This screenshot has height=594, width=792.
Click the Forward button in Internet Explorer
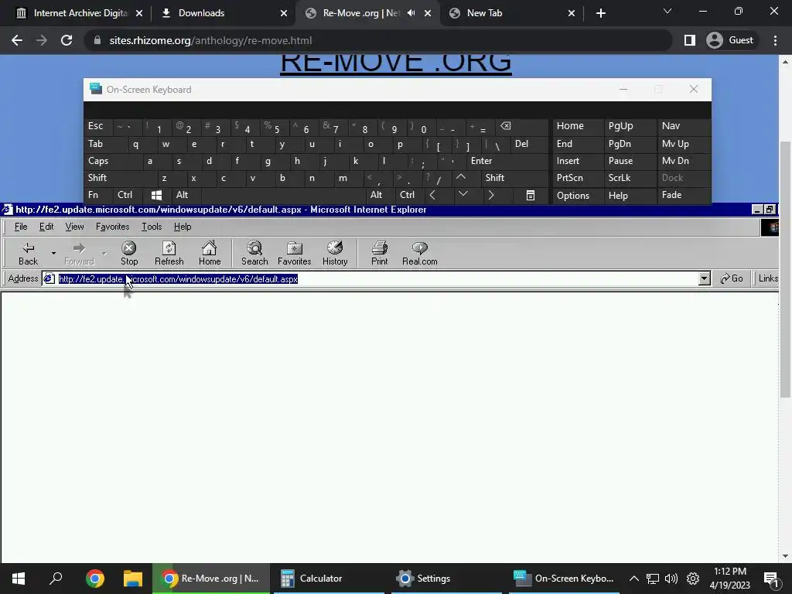tap(80, 254)
